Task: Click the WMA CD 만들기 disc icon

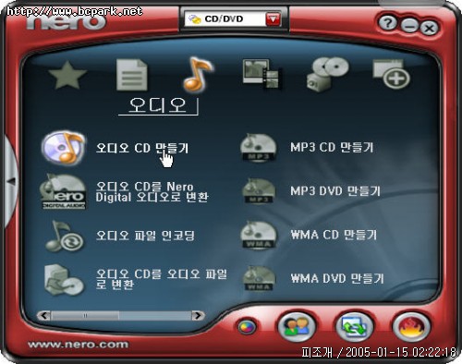Action: click(258, 236)
